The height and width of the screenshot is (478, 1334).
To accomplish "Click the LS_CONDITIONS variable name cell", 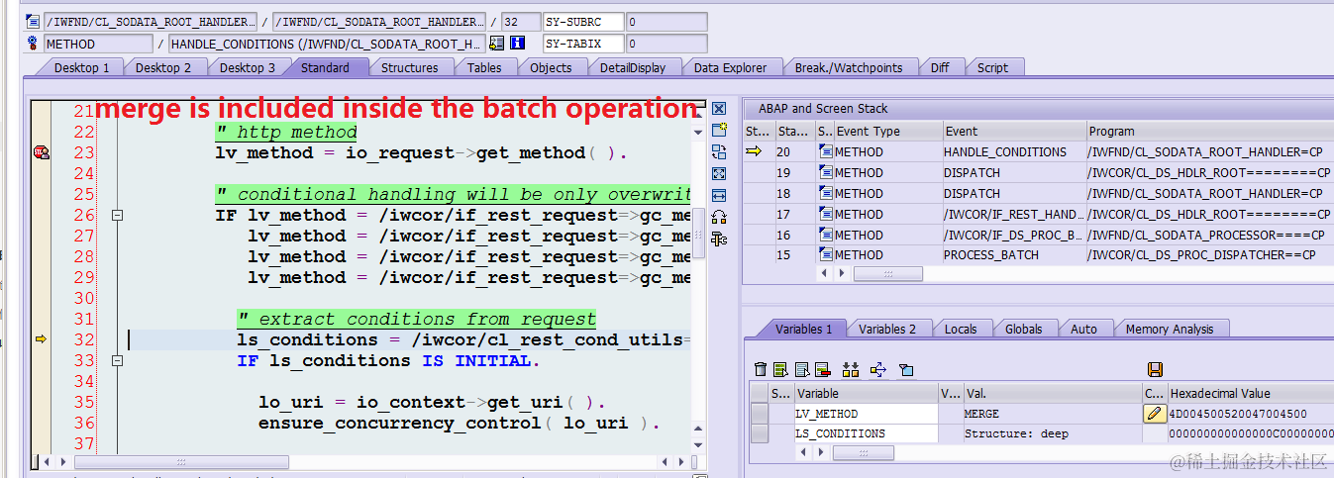I will [865, 433].
